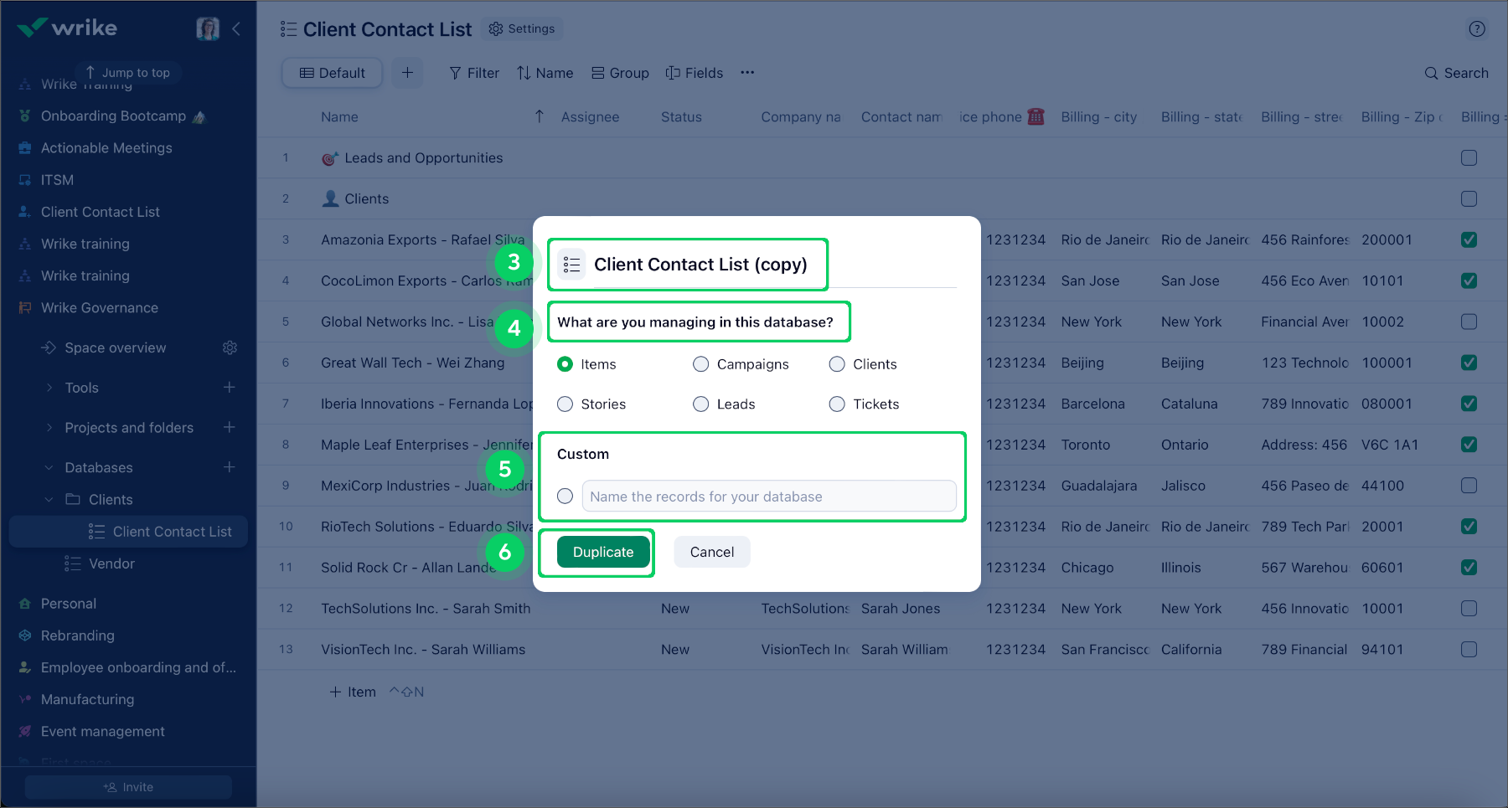Click plus icon next to Databases
The height and width of the screenshot is (808, 1508).
[230, 467]
